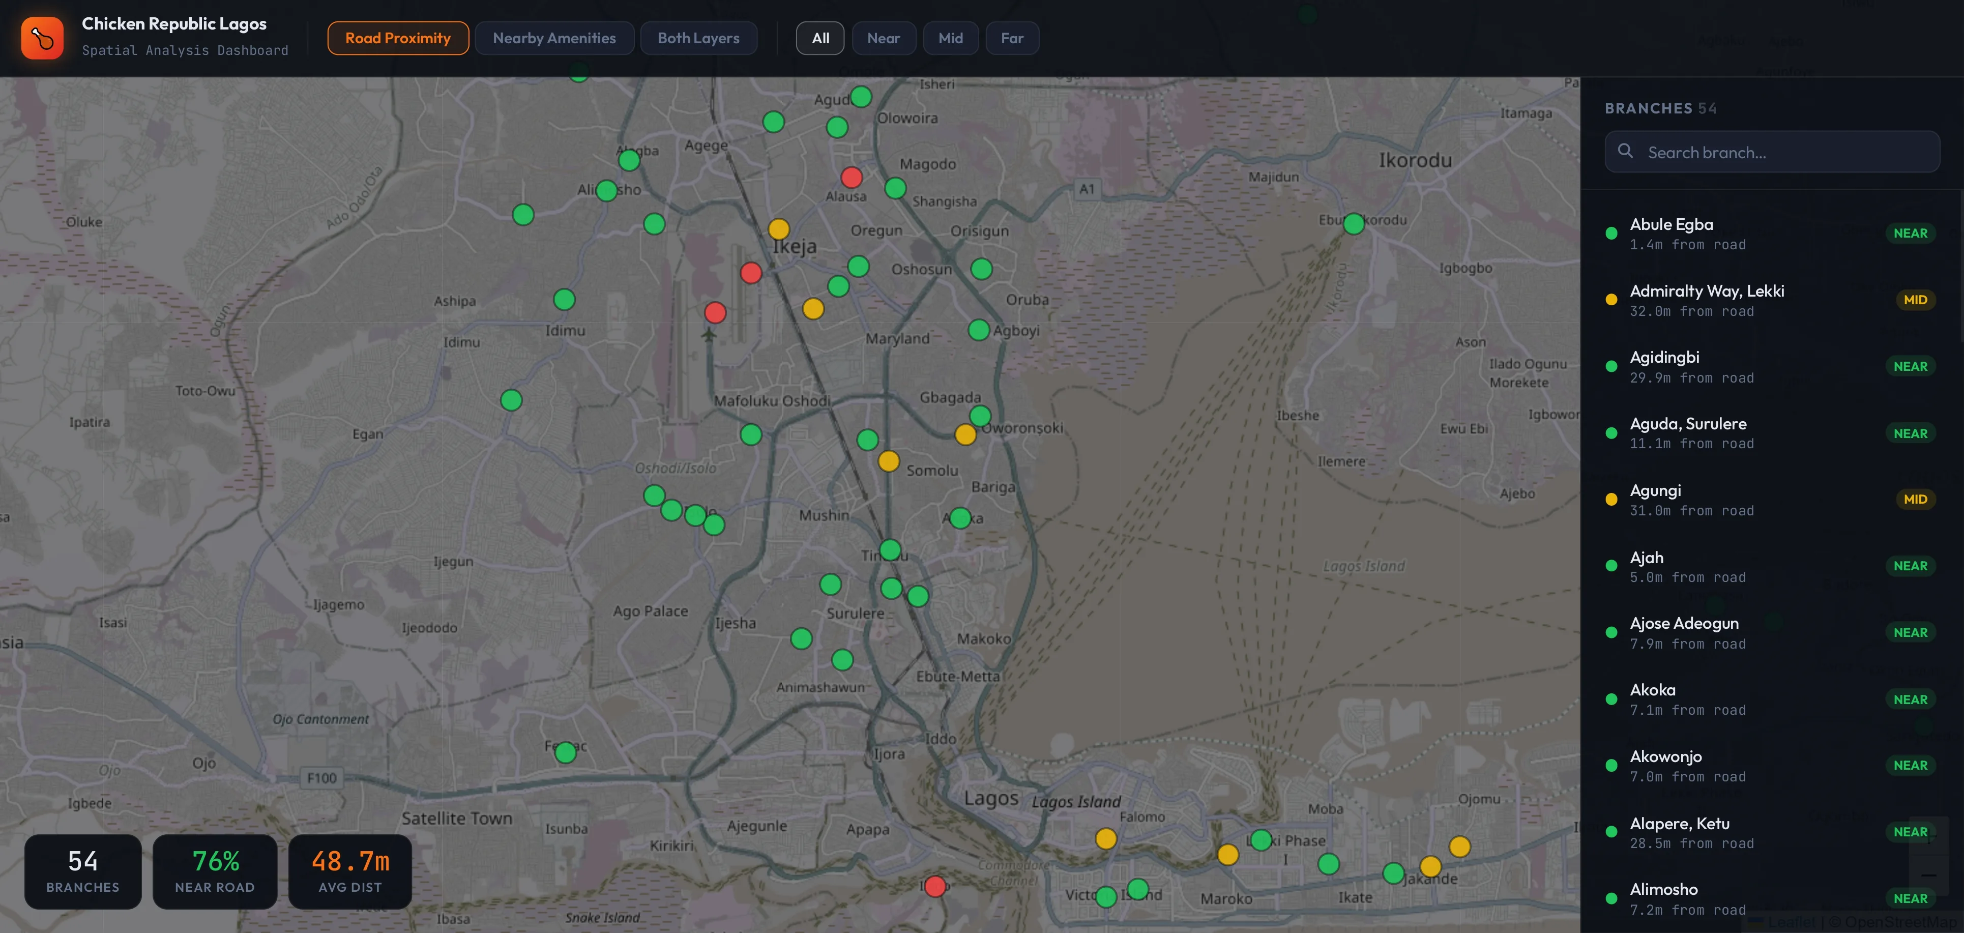1964x933 pixels.
Task: Select the yellow marker below Falomo
Action: 1106,839
